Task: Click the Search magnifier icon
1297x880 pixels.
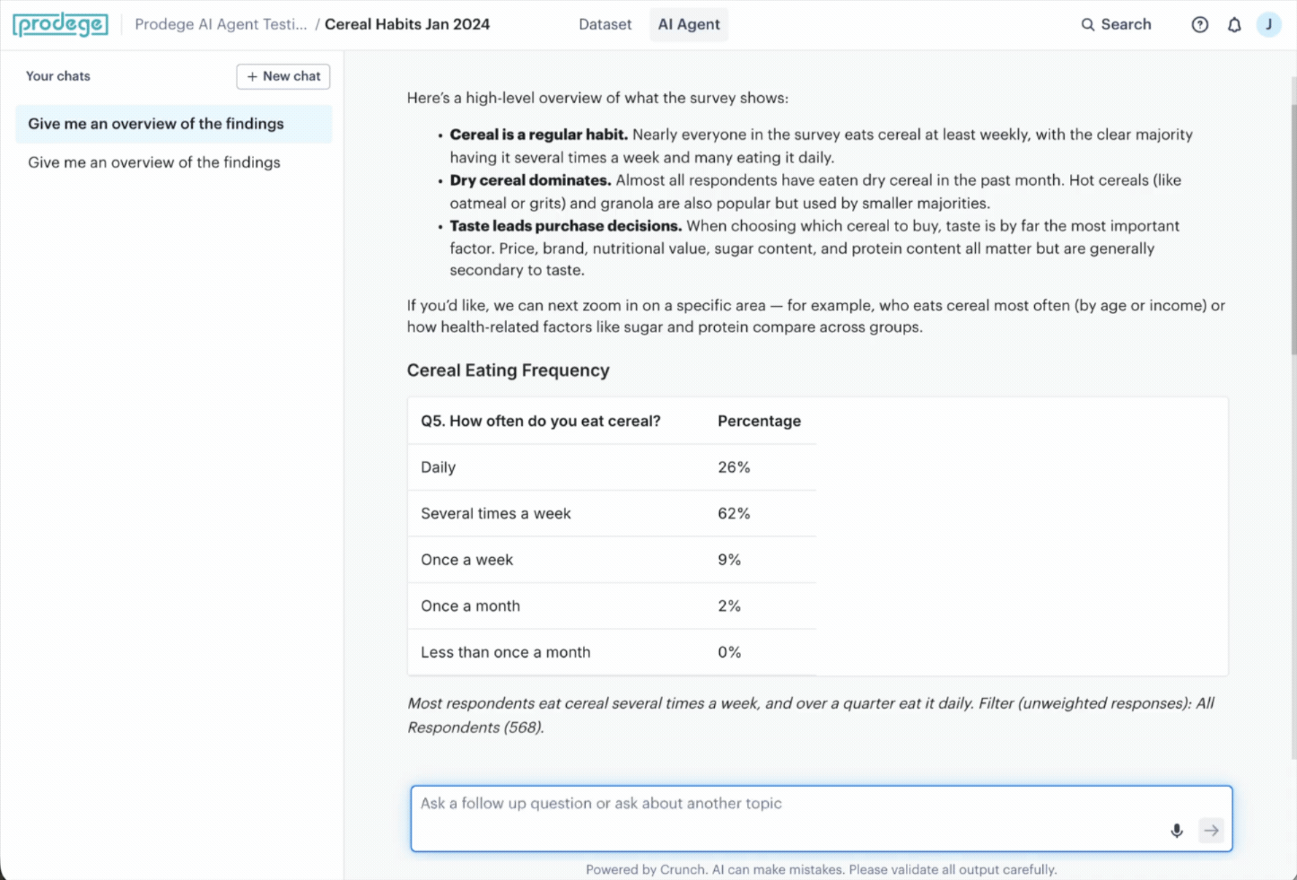Action: tap(1087, 24)
